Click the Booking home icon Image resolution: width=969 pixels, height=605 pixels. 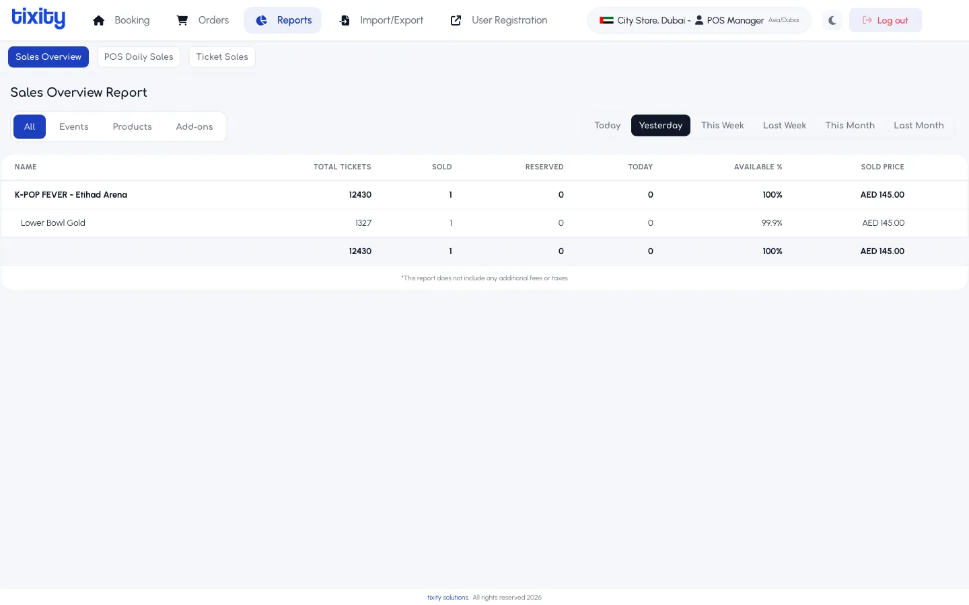99,20
